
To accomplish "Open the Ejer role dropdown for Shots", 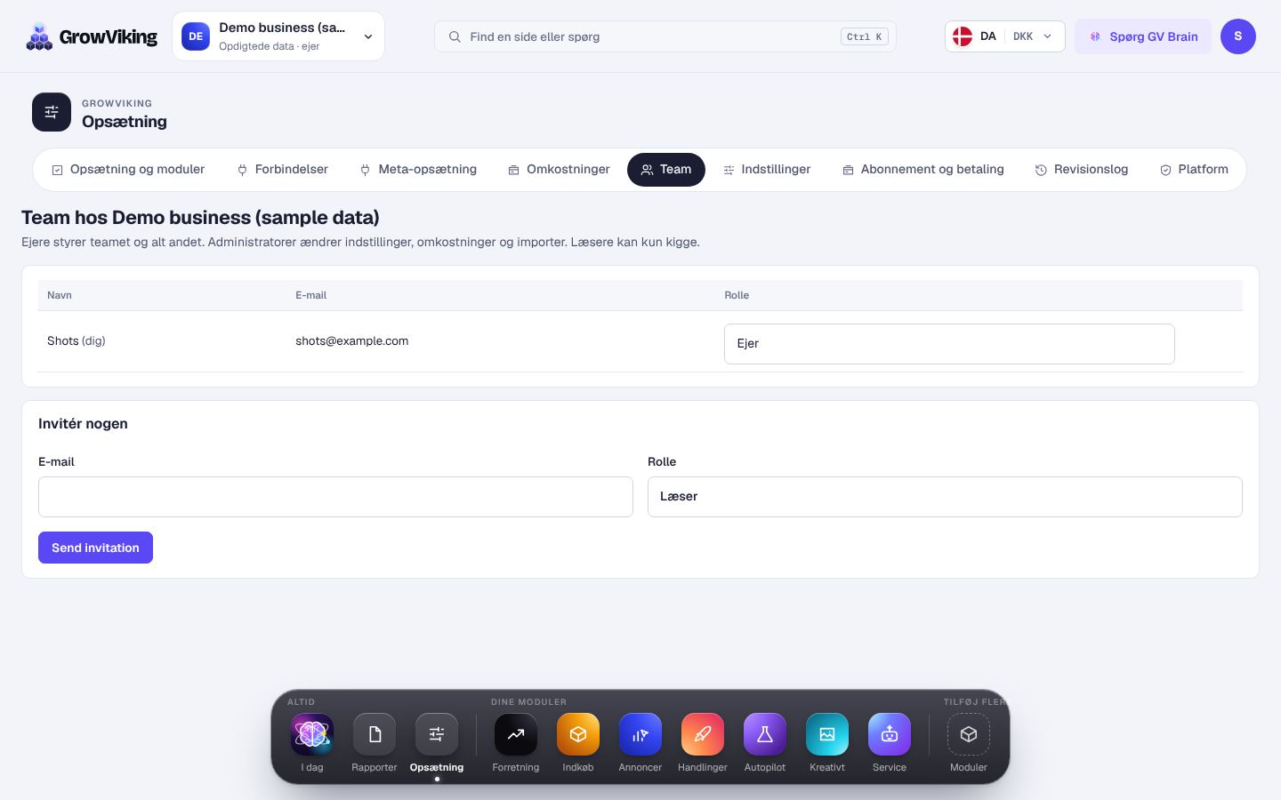I will (949, 344).
